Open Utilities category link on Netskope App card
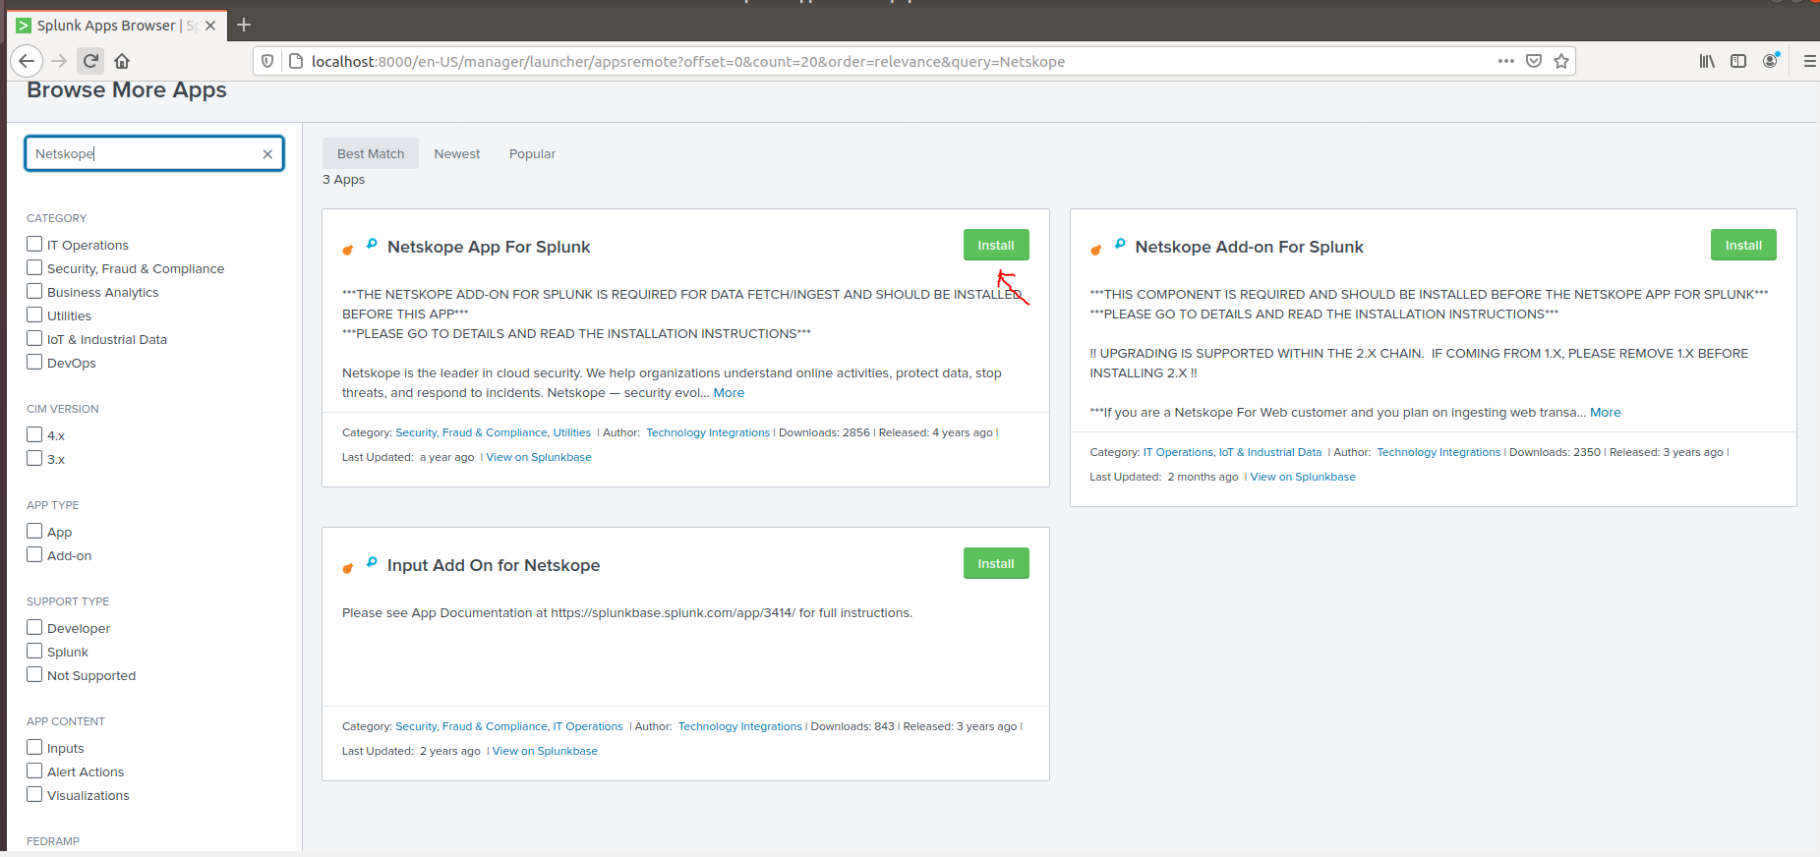Image resolution: width=1820 pixels, height=857 pixels. click(x=572, y=432)
